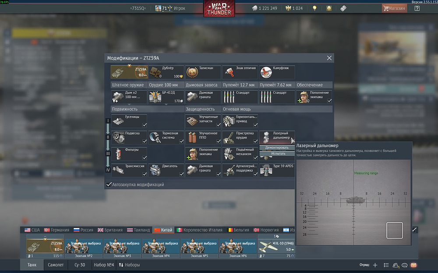Select the Пополнение экипажа in Защищенность column
438x273 pixels.
tap(203, 154)
